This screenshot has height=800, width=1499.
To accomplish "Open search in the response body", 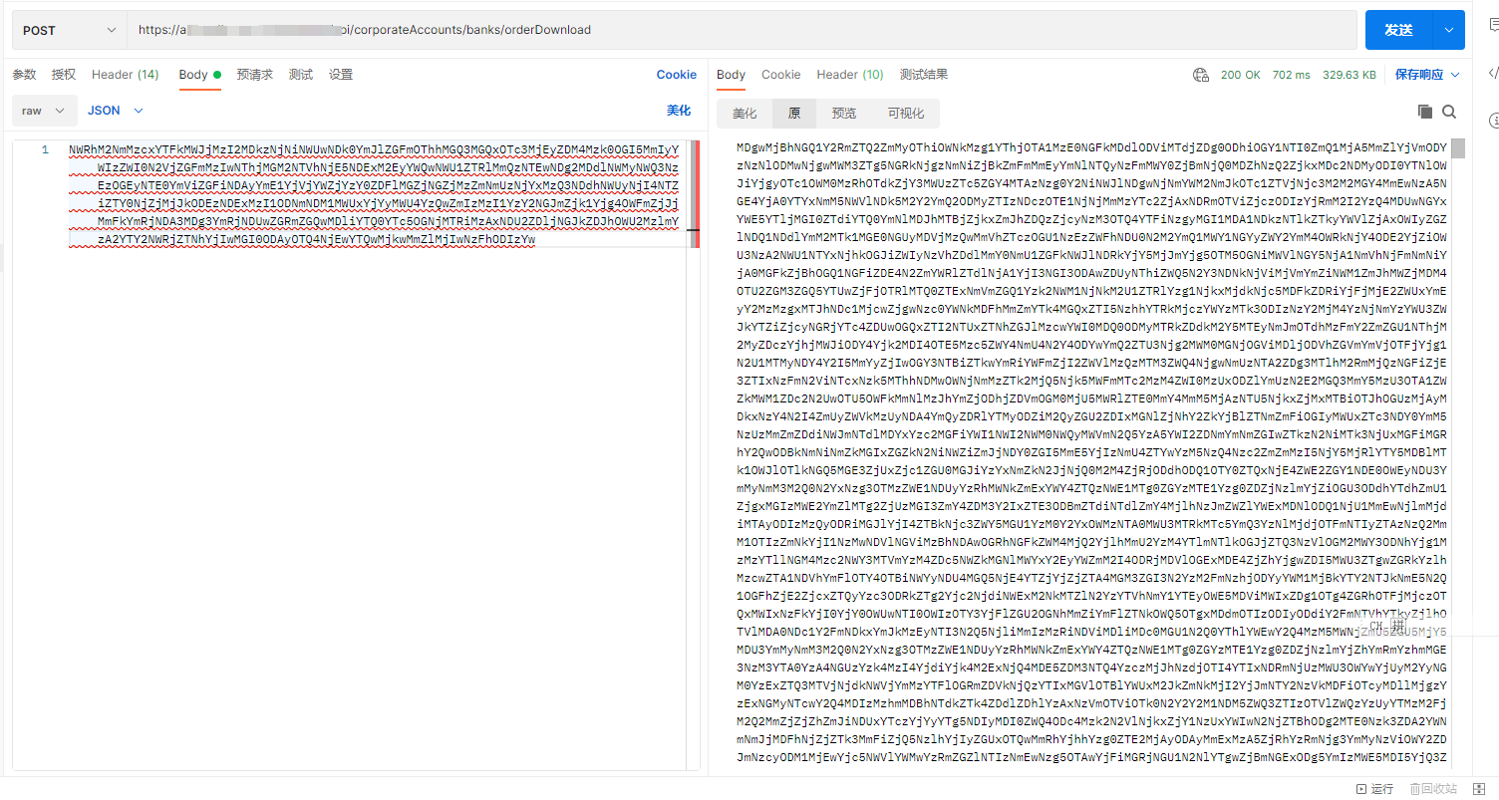I will point(1449,112).
